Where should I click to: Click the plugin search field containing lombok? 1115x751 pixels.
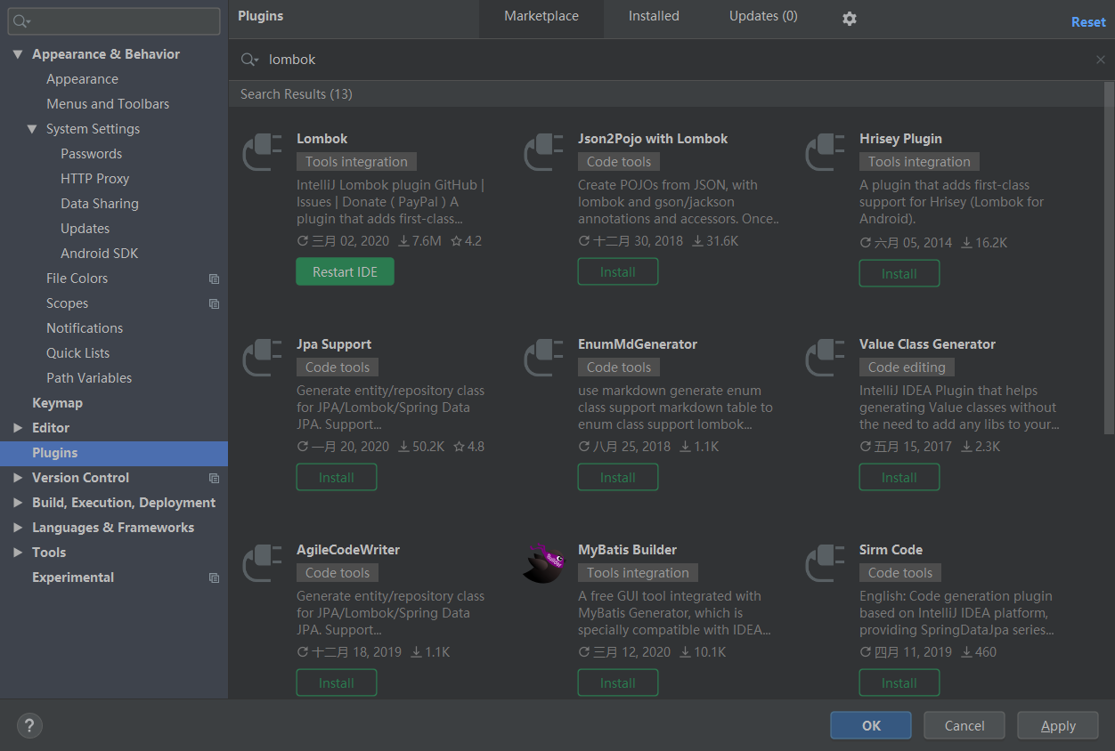(x=671, y=60)
